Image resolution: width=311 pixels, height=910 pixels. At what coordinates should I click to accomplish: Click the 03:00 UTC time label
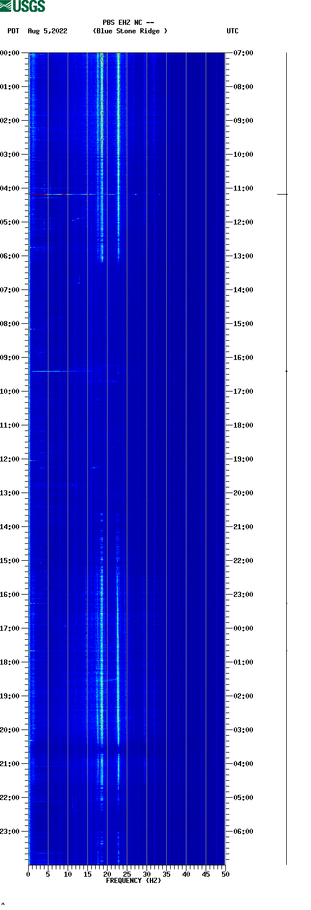tap(243, 730)
